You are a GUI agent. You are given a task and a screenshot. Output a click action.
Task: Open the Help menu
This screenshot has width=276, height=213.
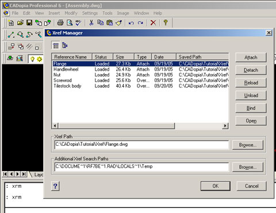(158, 13)
